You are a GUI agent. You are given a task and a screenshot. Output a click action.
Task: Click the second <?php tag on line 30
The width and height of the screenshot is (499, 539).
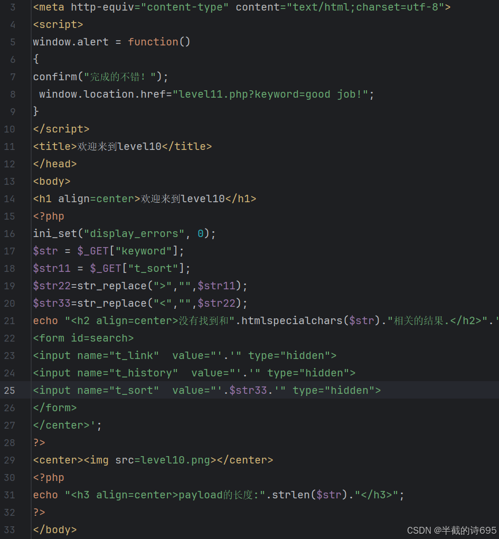point(49,478)
